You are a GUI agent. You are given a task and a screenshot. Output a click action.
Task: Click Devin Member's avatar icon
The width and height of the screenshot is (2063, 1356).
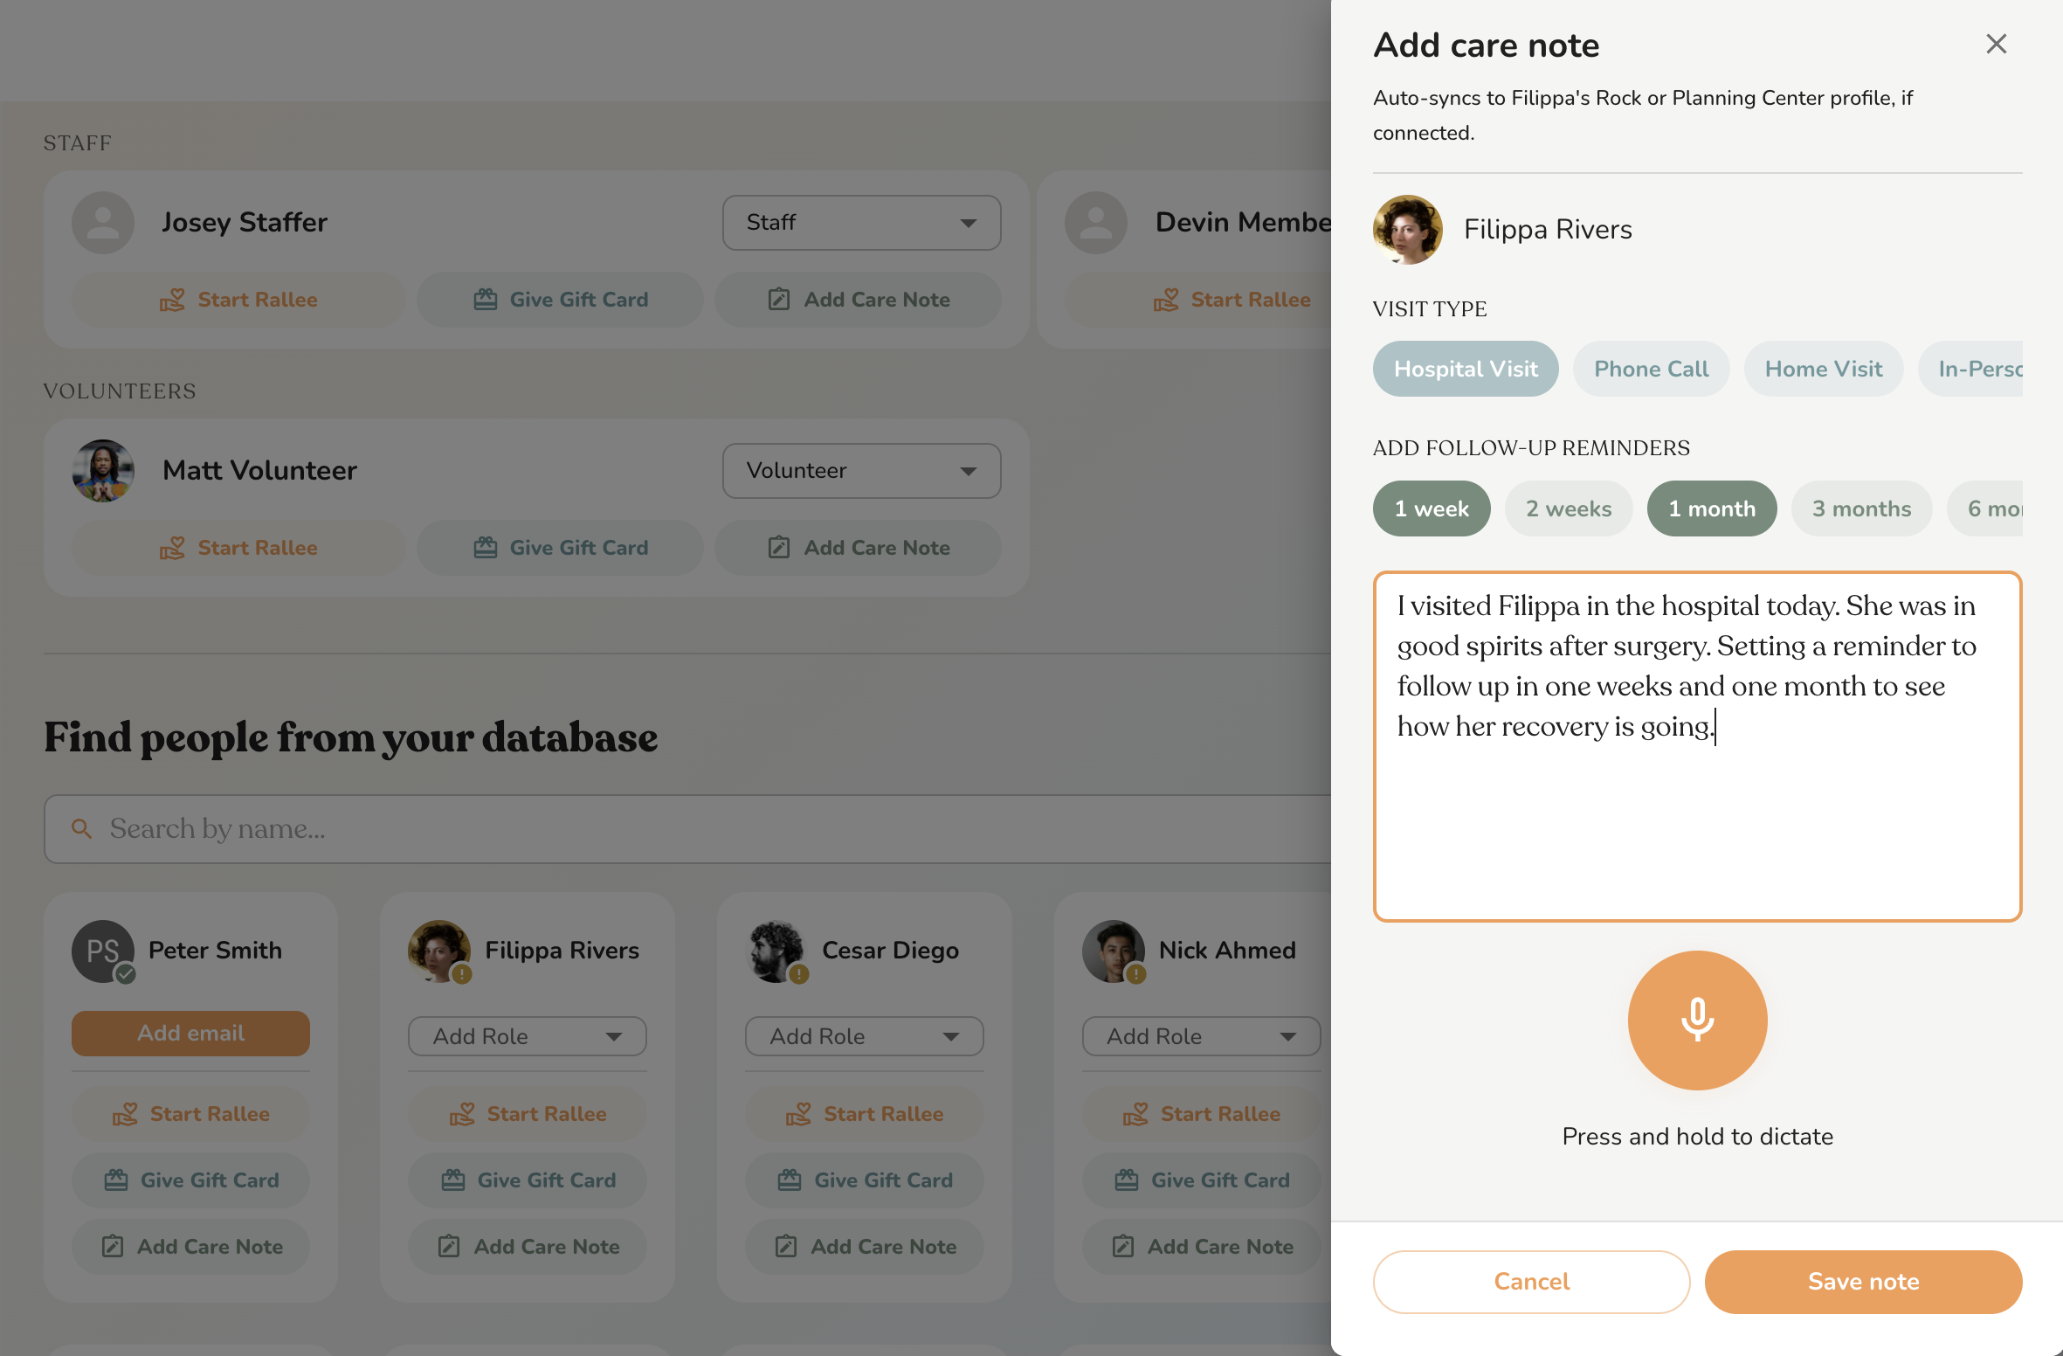coord(1096,223)
